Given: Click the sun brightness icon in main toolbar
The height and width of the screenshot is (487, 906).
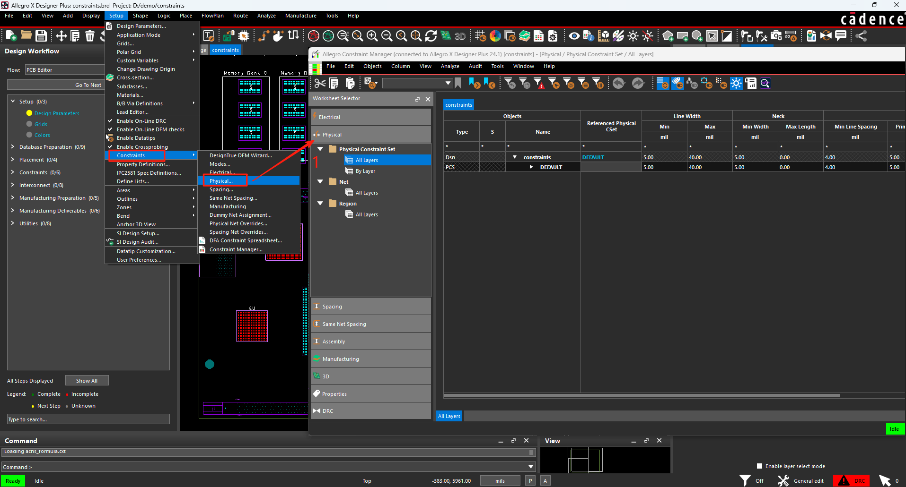Looking at the screenshot, I should pyautogui.click(x=633, y=35).
